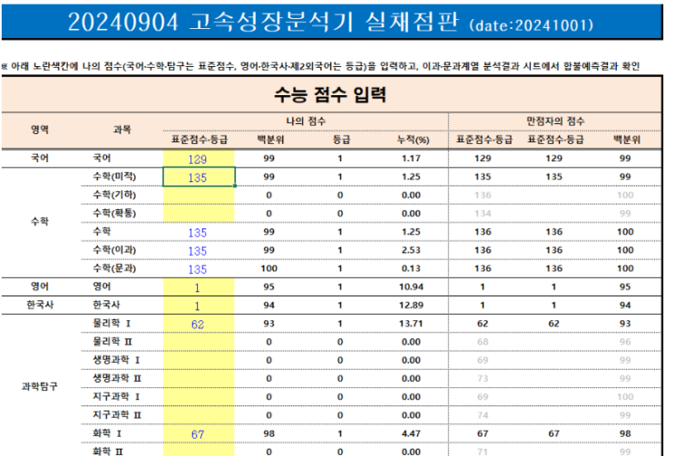Click the 수학(기하) subject label
The height and width of the screenshot is (456, 674).
(114, 195)
